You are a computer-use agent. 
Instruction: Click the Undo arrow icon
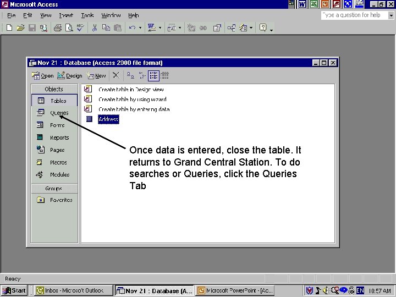[x=132, y=28]
